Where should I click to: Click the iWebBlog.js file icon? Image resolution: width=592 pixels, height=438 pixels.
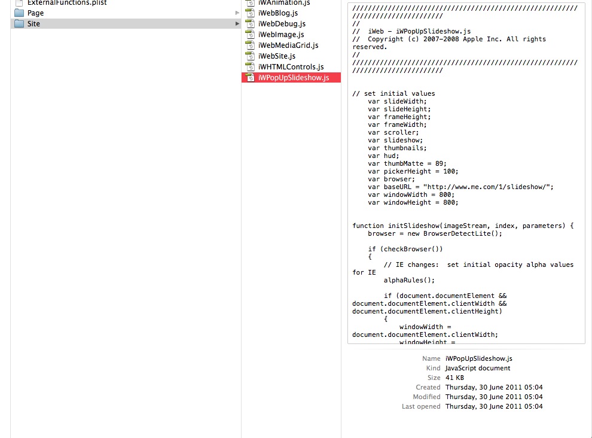coord(250,13)
